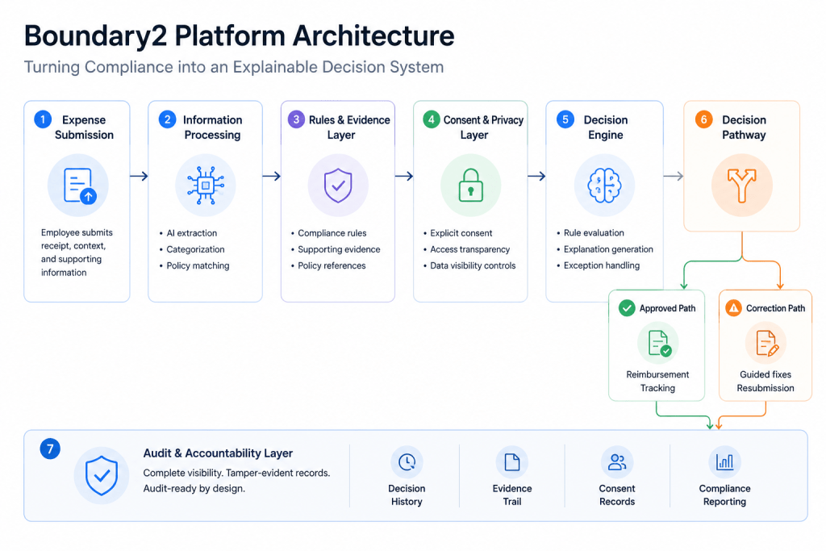Click the Consent Records label
The image size is (826, 551).
point(617,495)
